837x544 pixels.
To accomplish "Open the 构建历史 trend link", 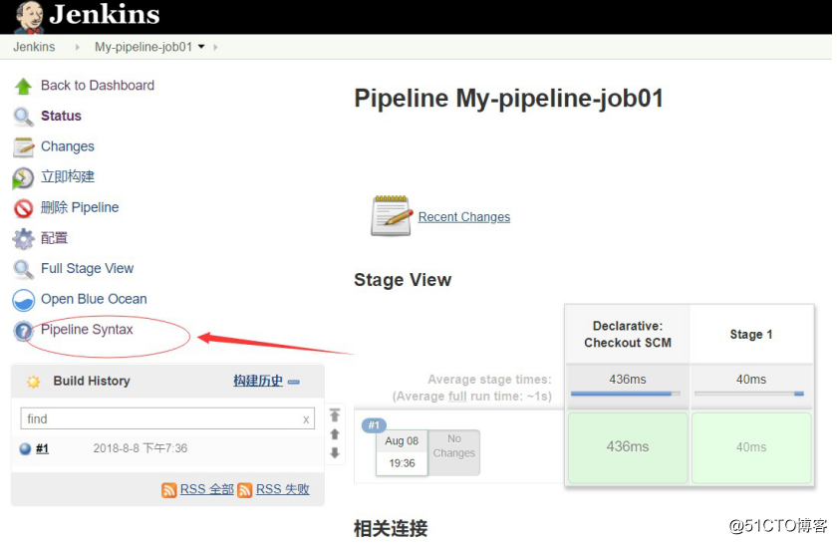I will 258,381.
